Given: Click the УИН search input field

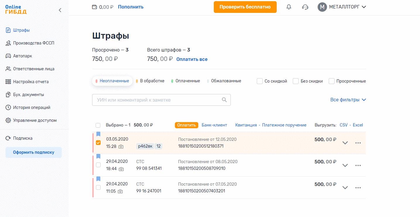Looking at the screenshot, I should point(156,100).
